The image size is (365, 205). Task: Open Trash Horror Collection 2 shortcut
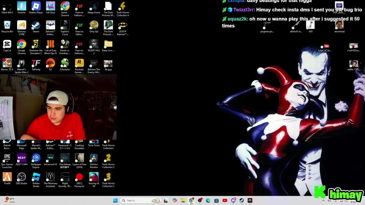coord(108,161)
